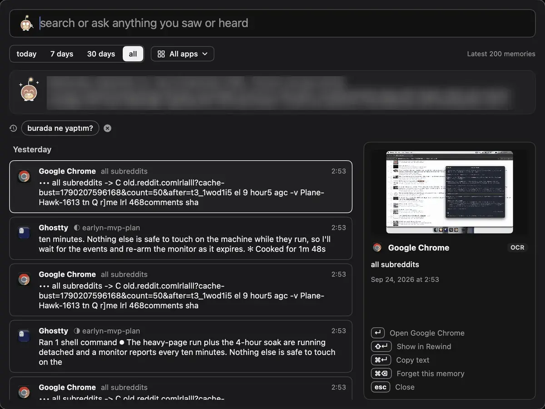Click the "Yesterday" section heading
This screenshot has height=409, width=545.
coord(32,150)
